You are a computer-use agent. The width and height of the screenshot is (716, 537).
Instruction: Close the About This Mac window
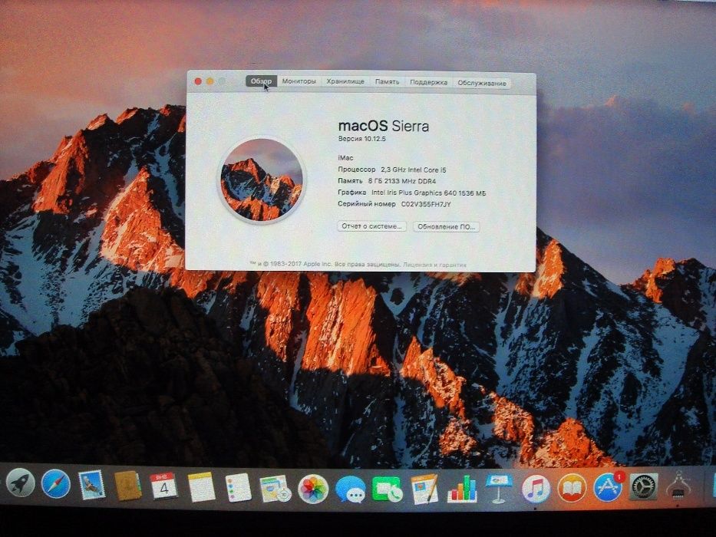click(x=198, y=81)
